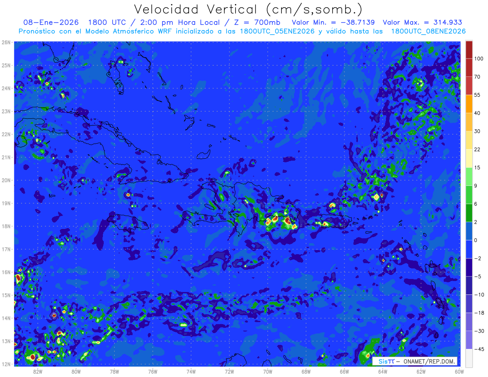Screen dimensions: 488x377
Task: Click the colorbar label '55'
Action: pos(477,95)
